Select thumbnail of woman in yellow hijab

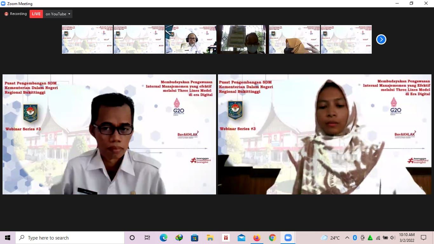294,39
